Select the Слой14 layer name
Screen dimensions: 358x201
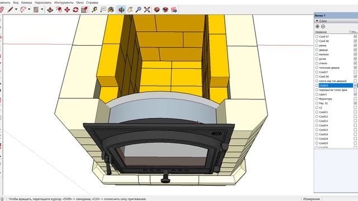[323, 125]
